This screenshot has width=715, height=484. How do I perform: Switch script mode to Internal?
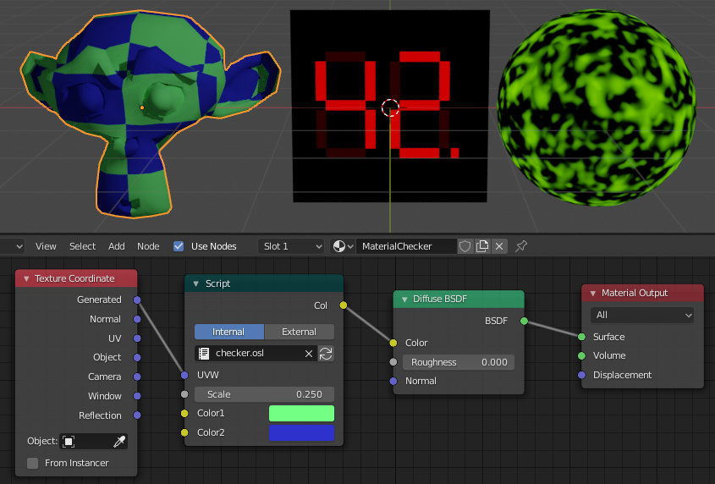229,332
